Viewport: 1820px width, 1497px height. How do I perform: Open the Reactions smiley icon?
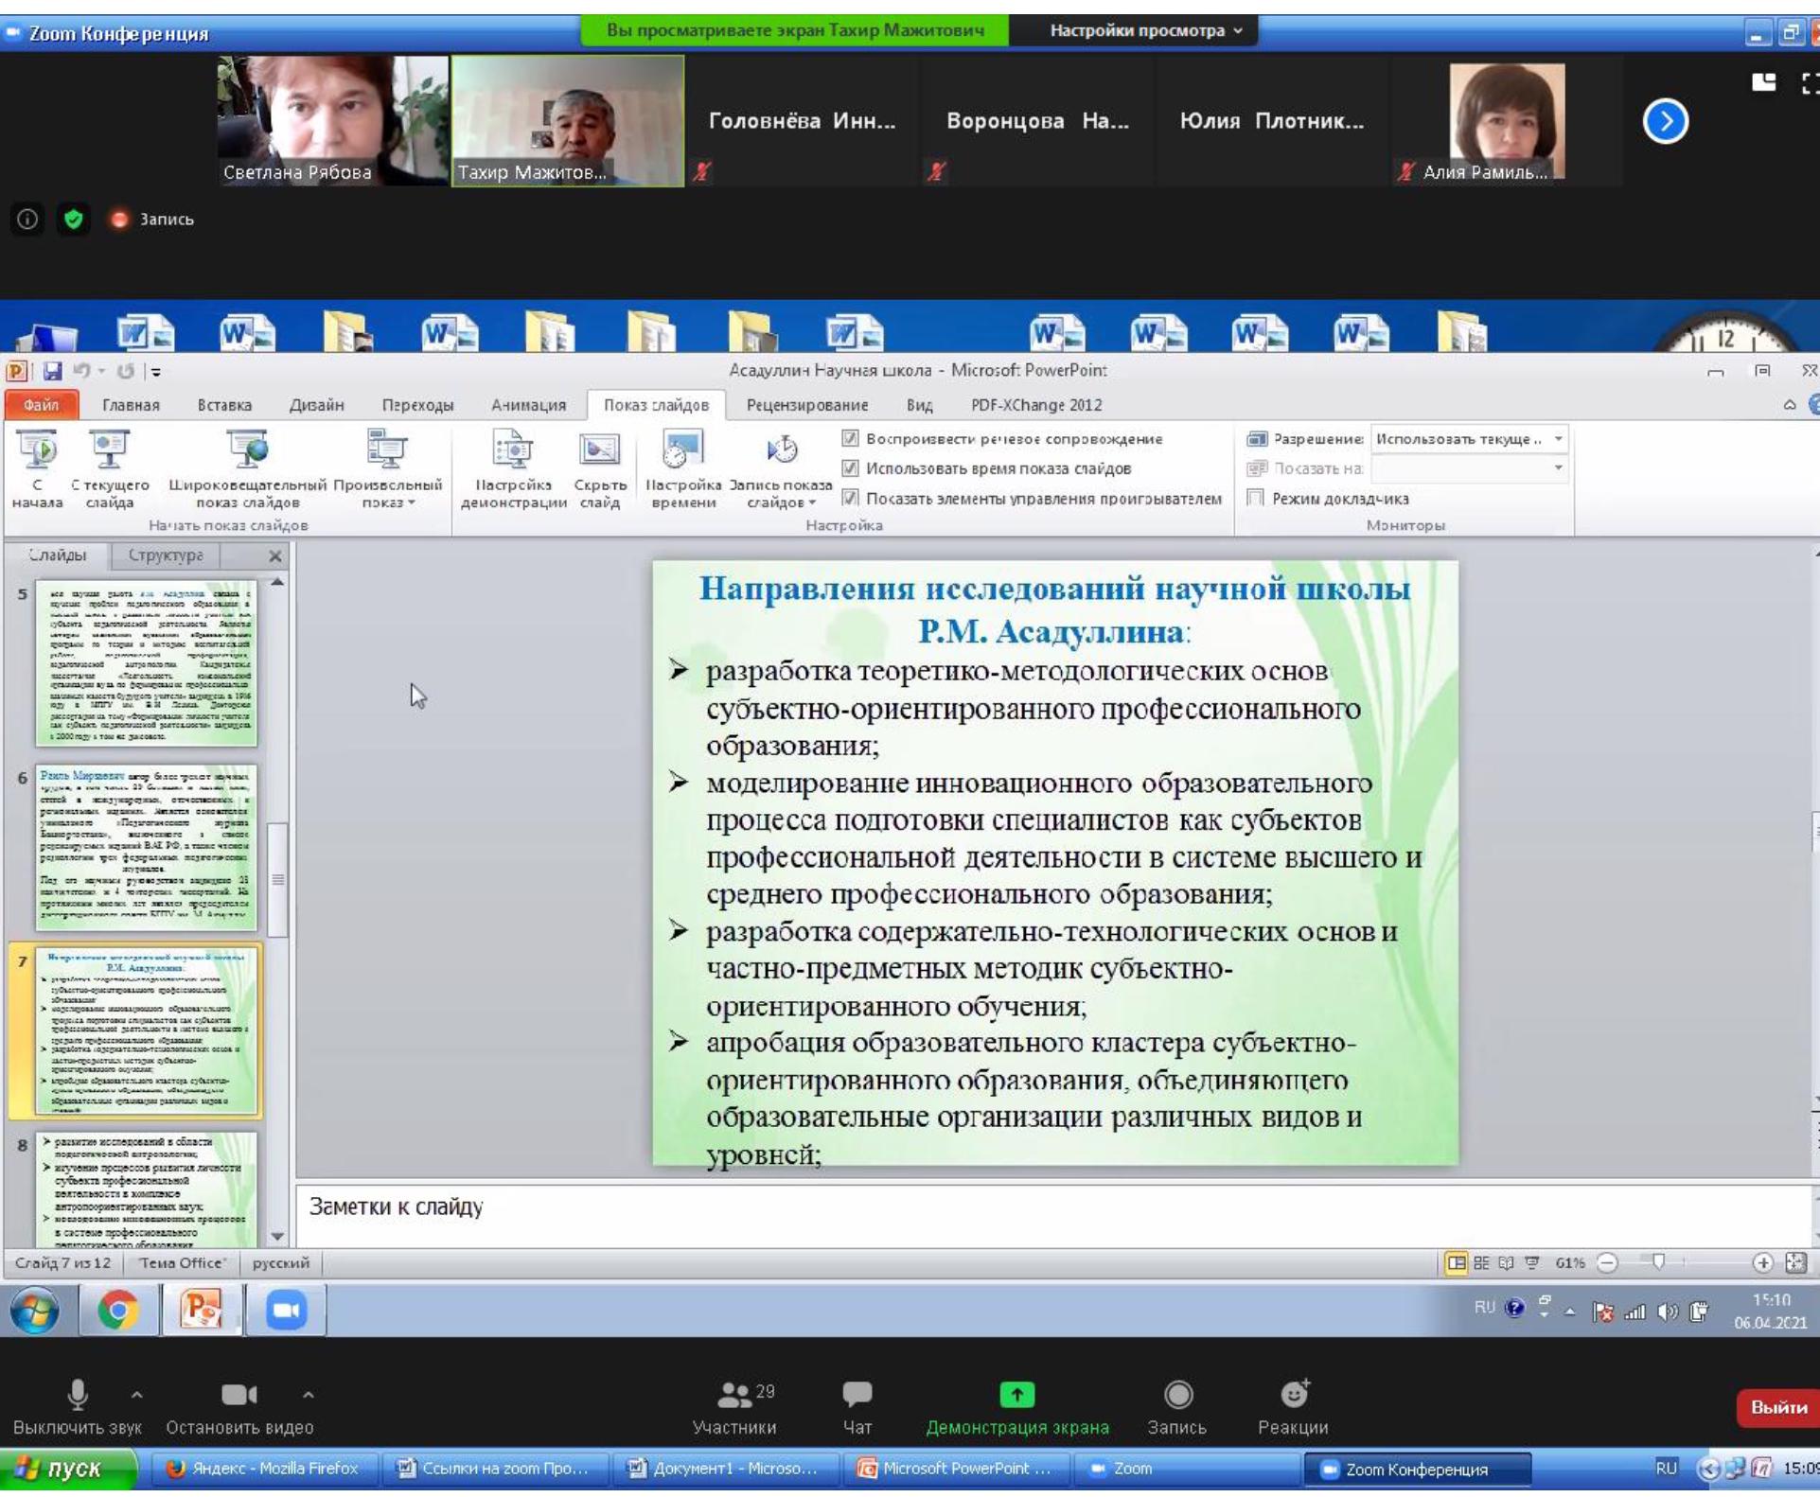[1293, 1394]
